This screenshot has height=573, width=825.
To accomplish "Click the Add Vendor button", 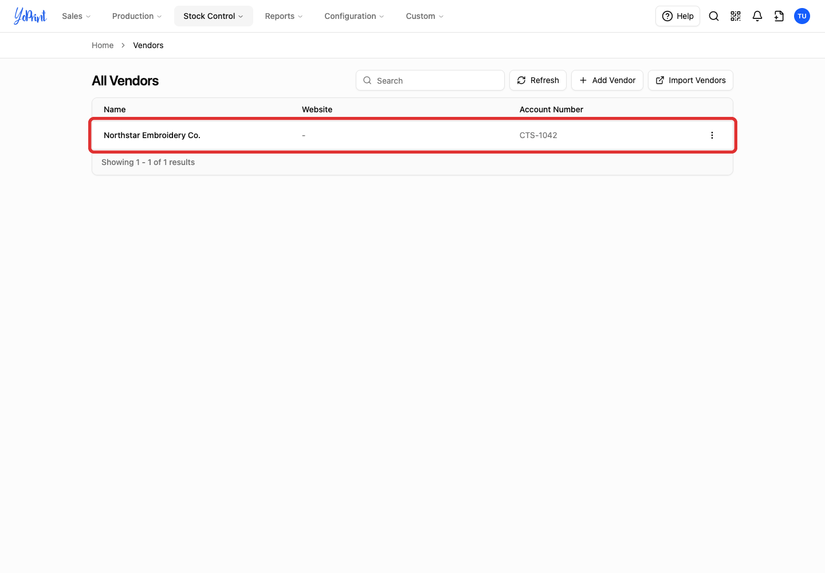I will pyautogui.click(x=607, y=80).
